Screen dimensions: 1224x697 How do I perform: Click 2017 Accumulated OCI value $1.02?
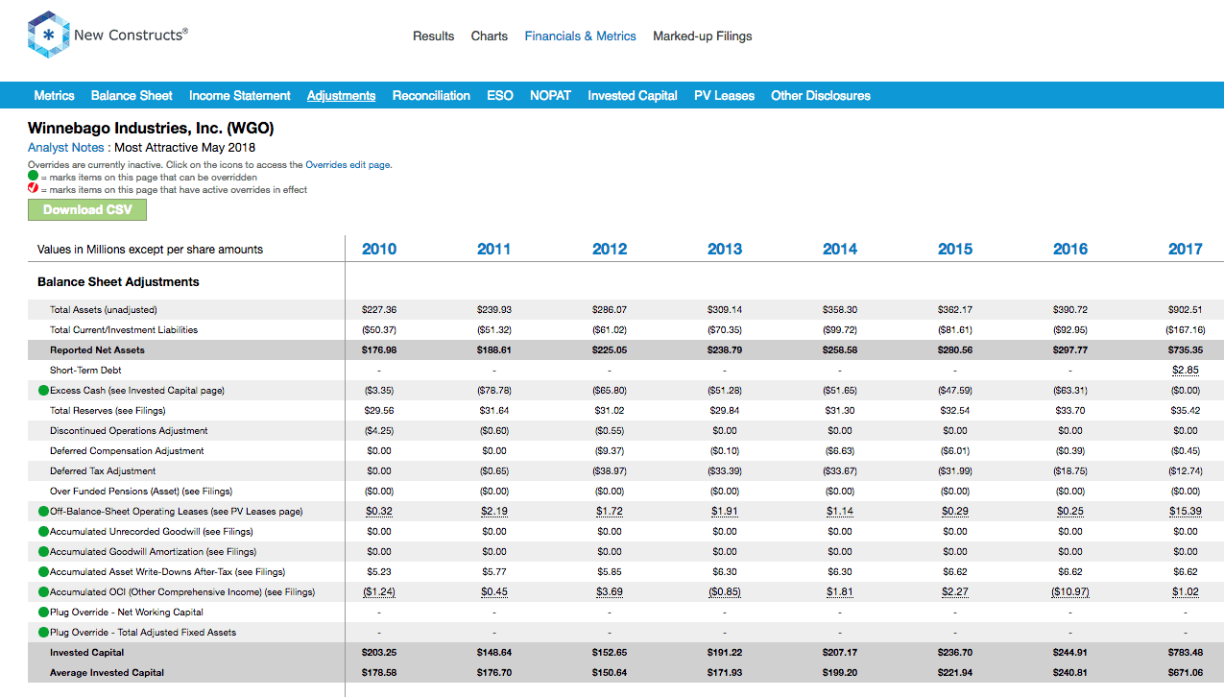tap(1186, 592)
